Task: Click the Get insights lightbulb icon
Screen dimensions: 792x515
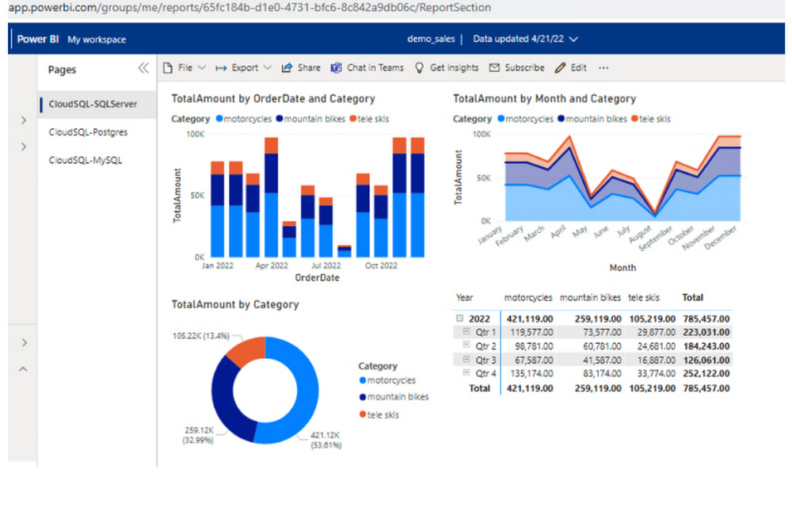Action: (x=420, y=68)
